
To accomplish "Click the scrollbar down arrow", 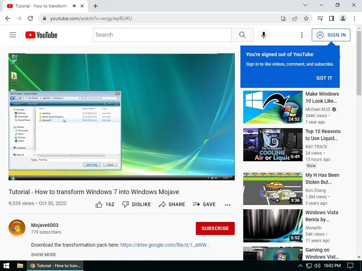I will (x=359, y=257).
